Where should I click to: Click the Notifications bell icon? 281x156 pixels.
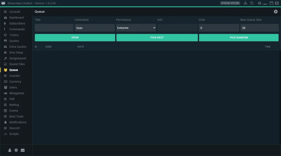coord(5,122)
